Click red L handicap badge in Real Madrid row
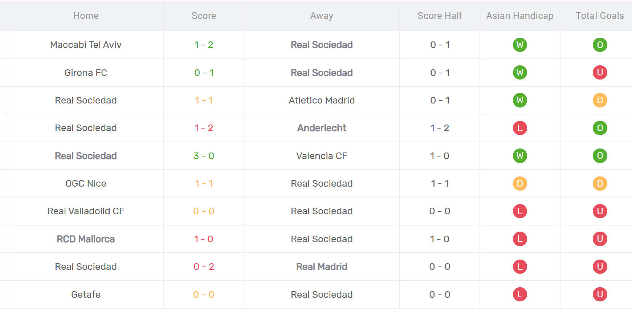This screenshot has width=632, height=309. click(x=520, y=267)
